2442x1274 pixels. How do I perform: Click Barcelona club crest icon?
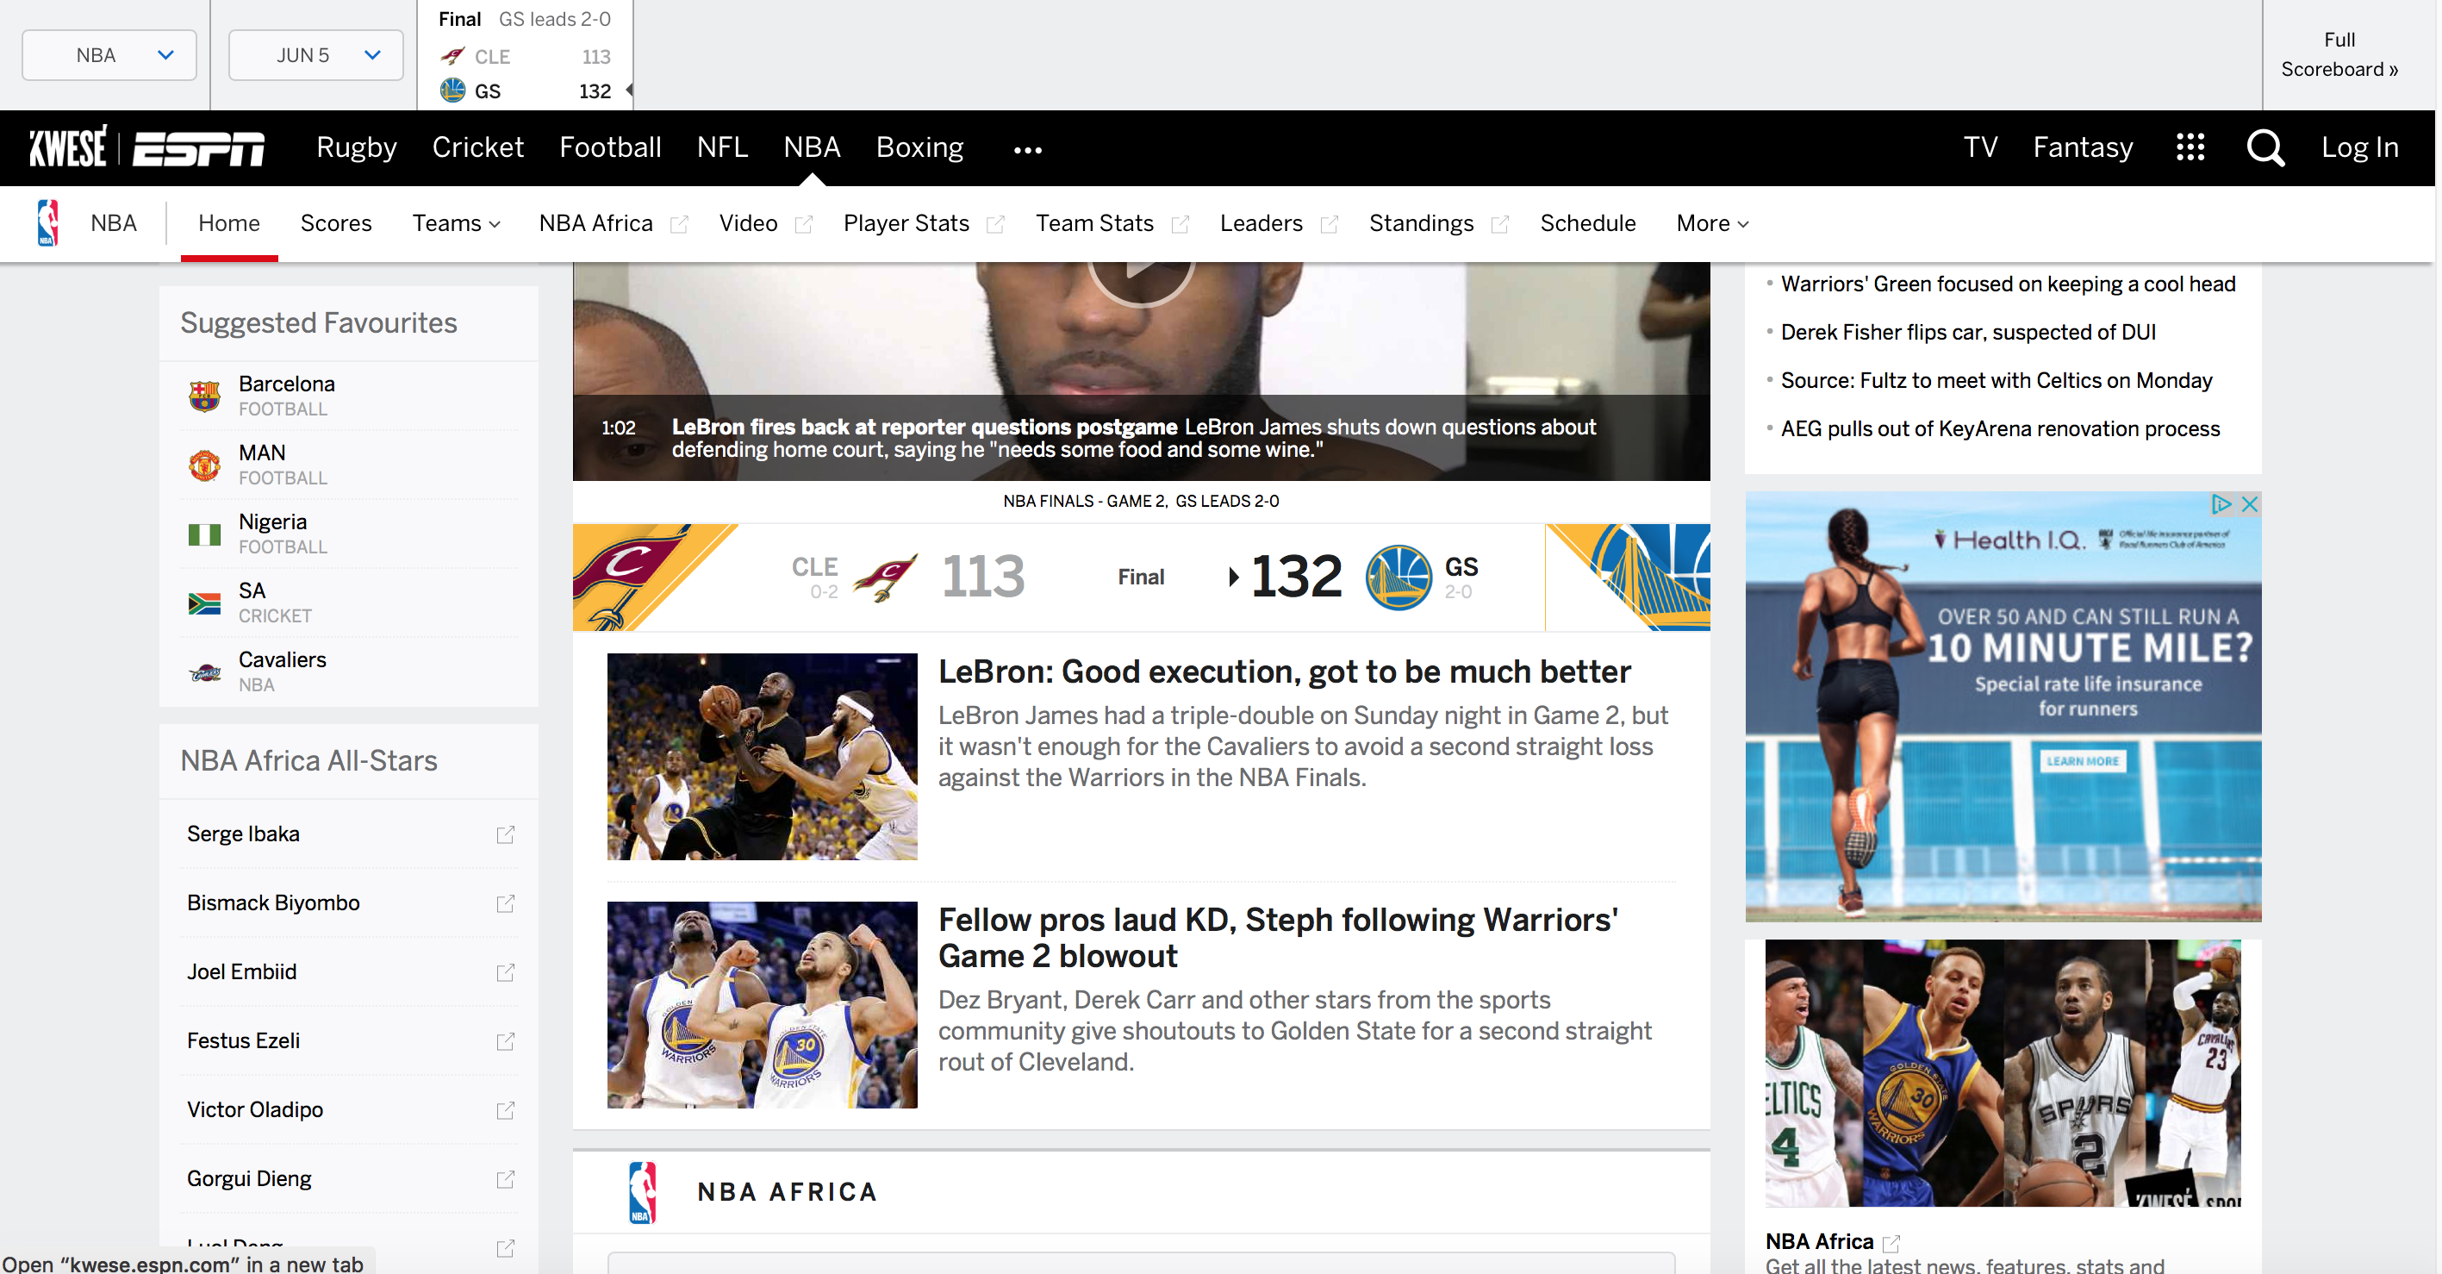(x=204, y=396)
